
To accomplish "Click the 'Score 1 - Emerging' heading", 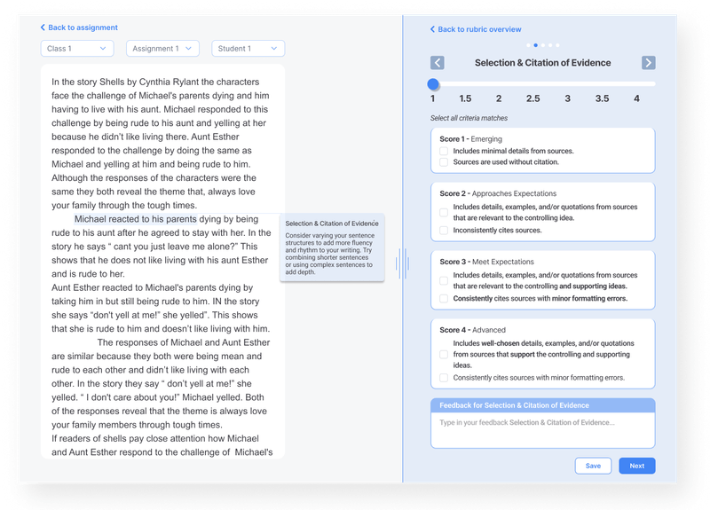I will coord(471,139).
